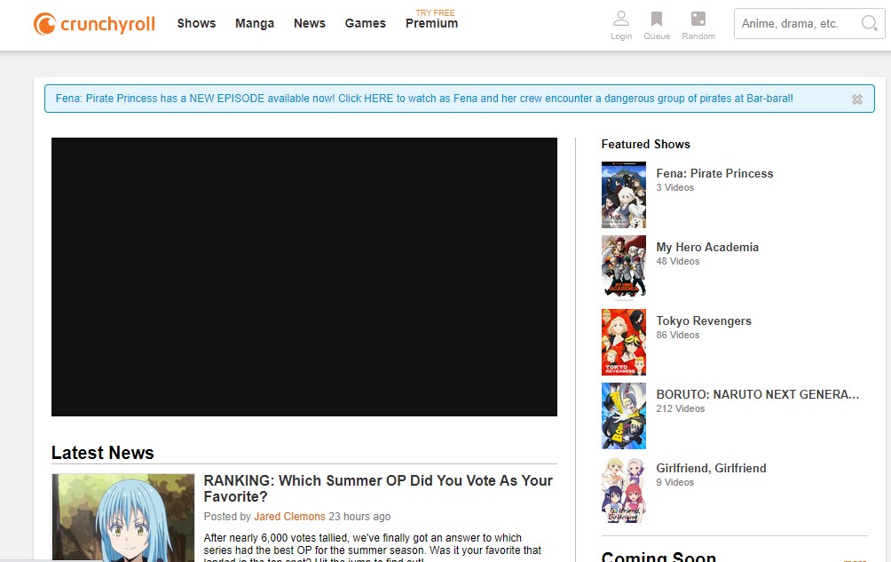Open Girlfriend, Girlfriend poster thumbnail

coord(623,490)
